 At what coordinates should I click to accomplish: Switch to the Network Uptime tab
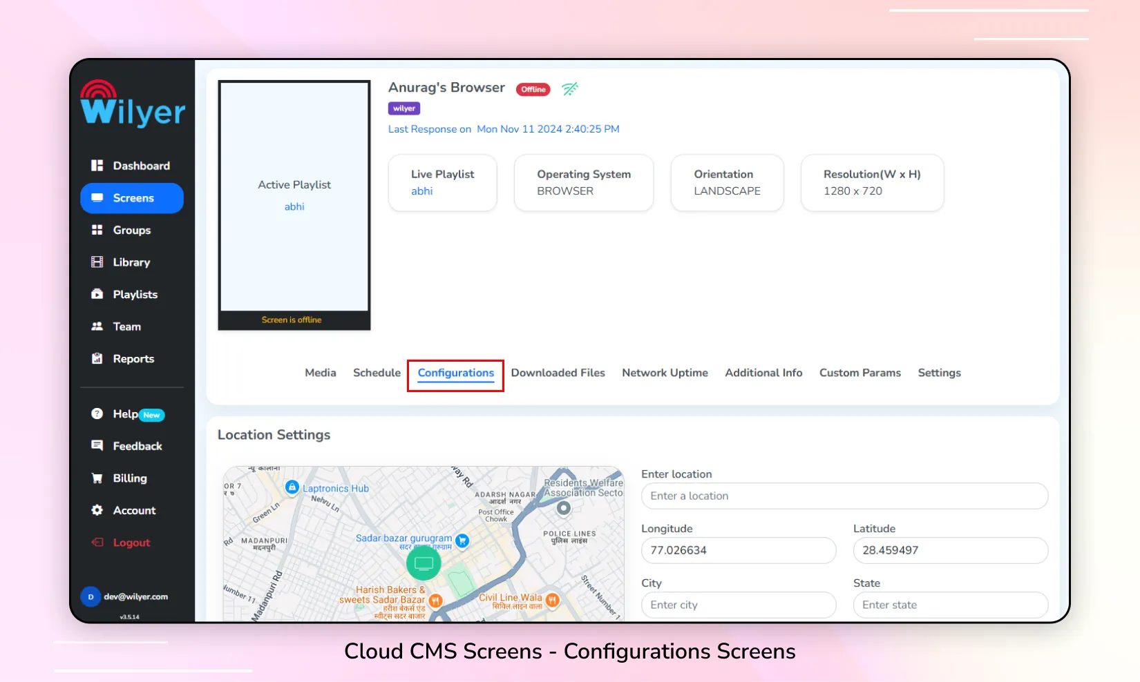(x=665, y=373)
